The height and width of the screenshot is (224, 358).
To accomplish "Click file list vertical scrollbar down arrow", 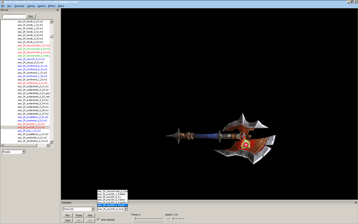I will click(x=51, y=142).
